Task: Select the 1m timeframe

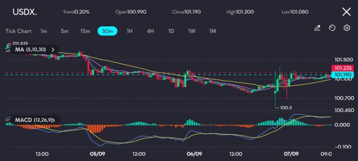Action: (x=44, y=31)
